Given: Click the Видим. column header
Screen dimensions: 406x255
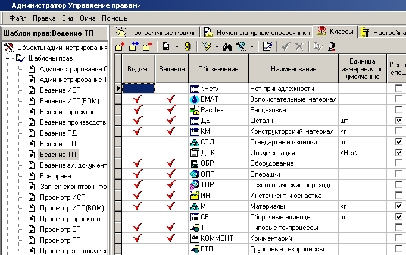Looking at the screenshot, I should pos(138,69).
